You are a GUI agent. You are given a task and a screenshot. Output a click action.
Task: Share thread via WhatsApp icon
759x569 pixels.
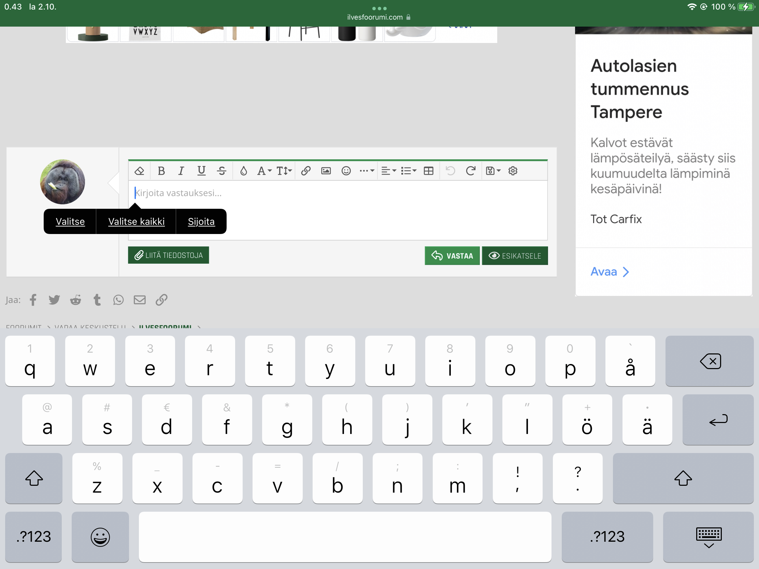pyautogui.click(x=118, y=300)
